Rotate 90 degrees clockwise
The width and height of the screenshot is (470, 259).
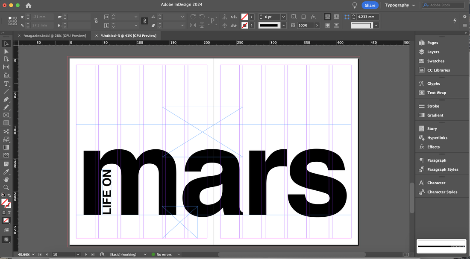pyautogui.click(x=193, y=17)
